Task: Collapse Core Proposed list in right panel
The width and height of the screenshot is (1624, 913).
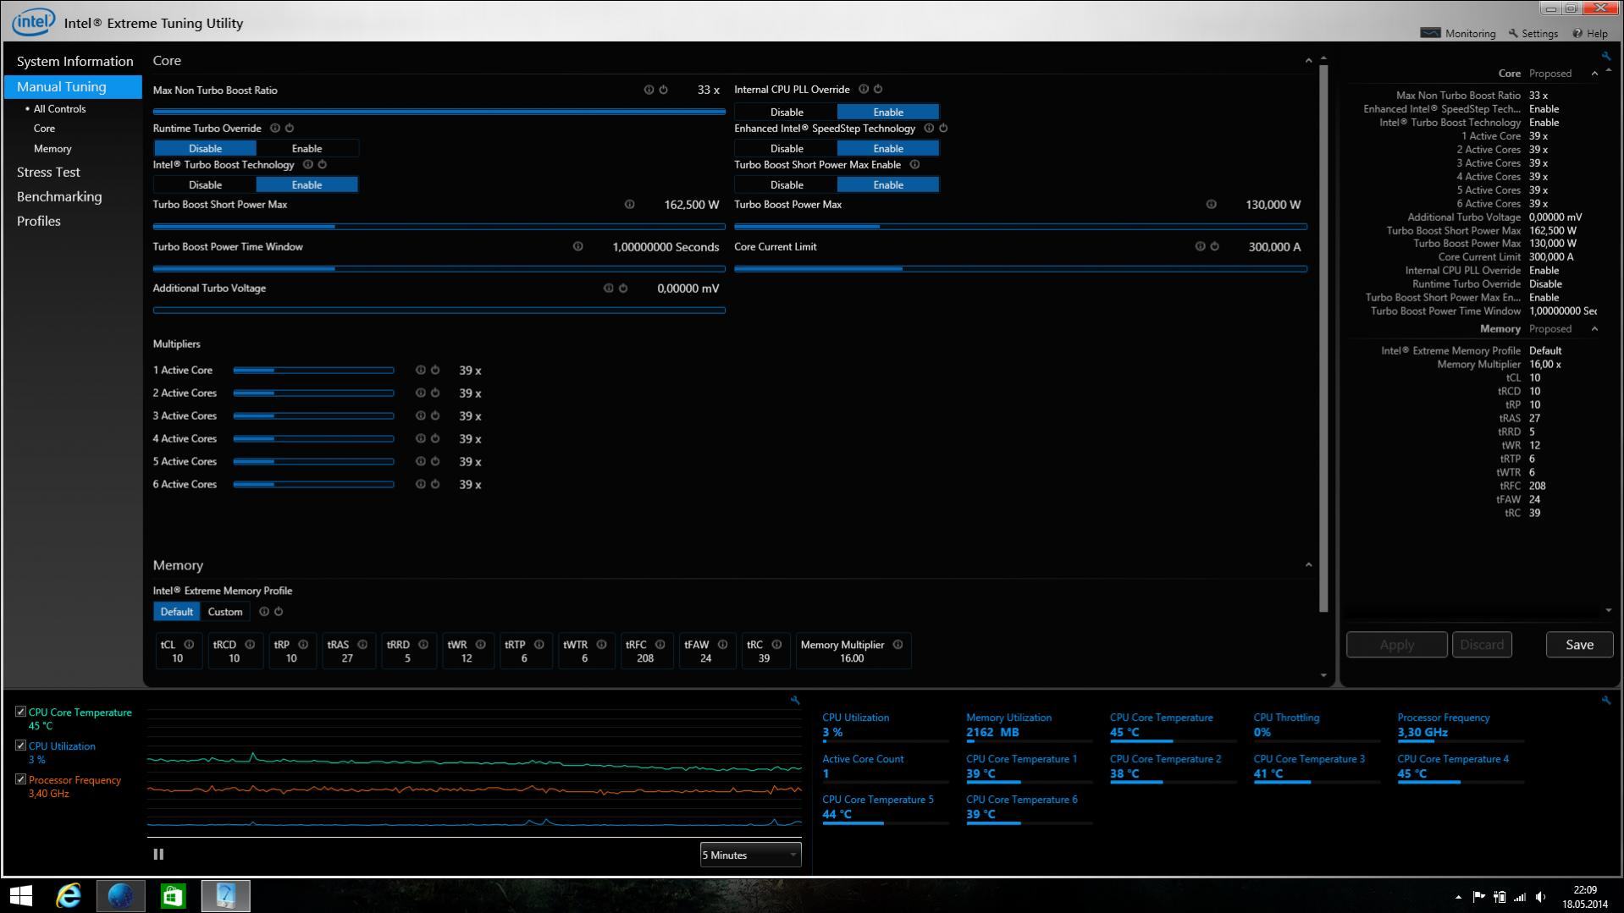Action: tap(1594, 74)
